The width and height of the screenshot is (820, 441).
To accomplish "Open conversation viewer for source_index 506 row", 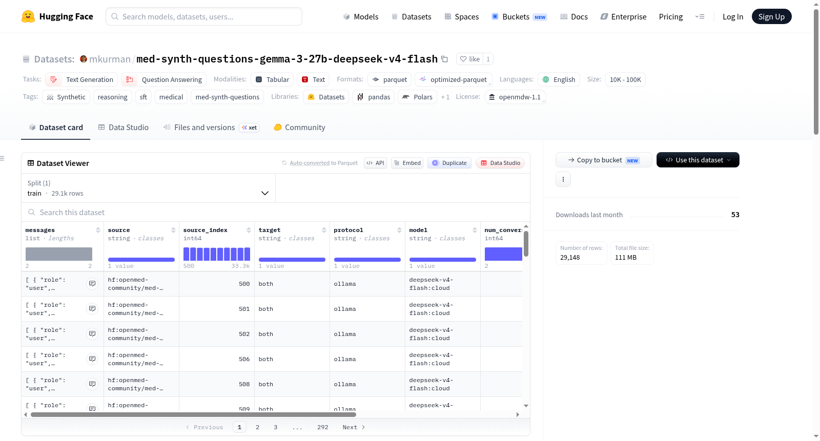I will (92, 359).
